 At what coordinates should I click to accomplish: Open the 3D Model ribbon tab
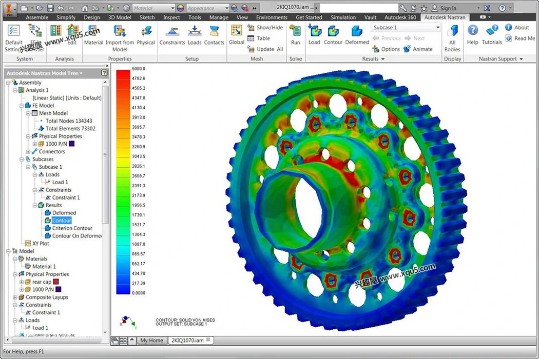coord(120,17)
